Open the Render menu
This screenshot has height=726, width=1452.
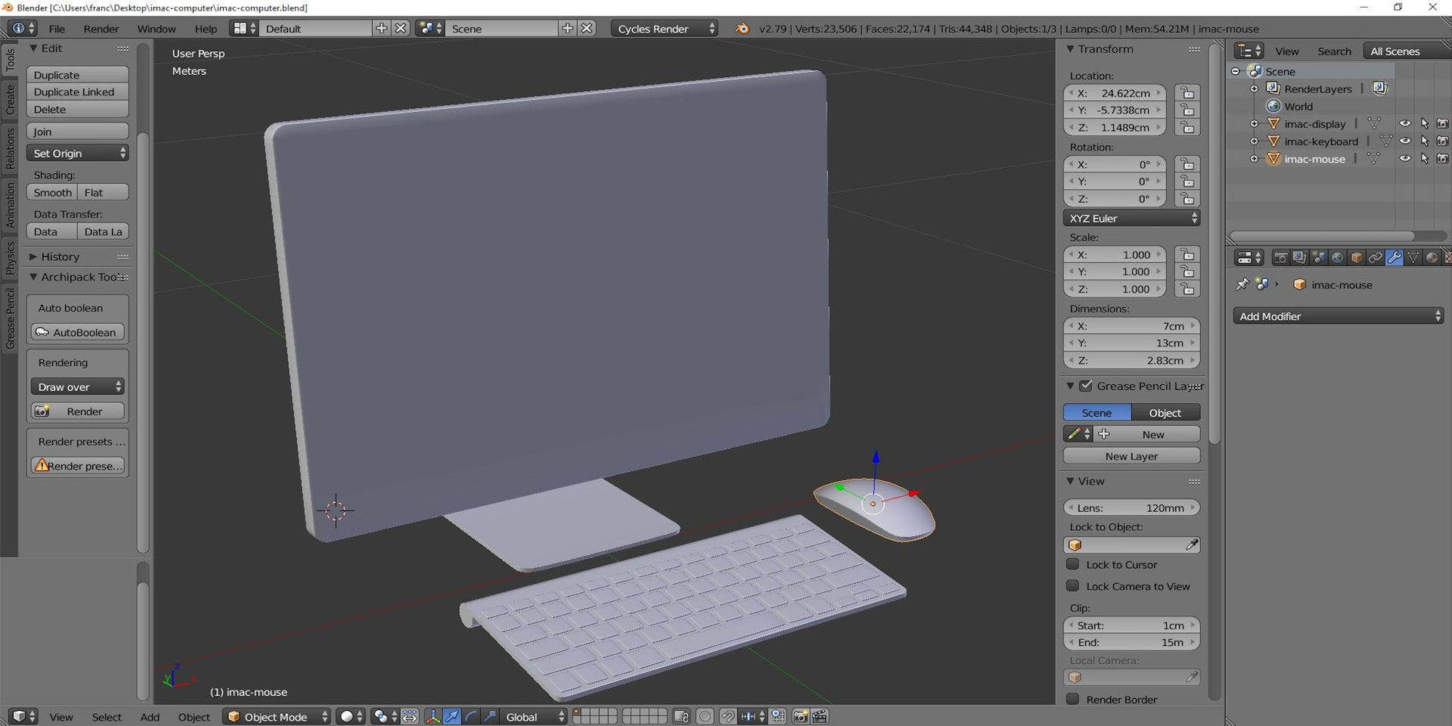coord(101,29)
